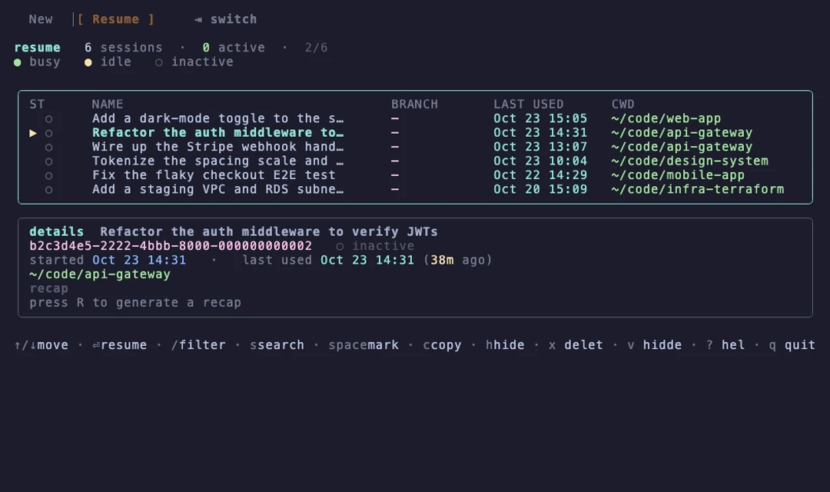The width and height of the screenshot is (830, 492).
Task: Click the ~/code/design-system path
Action: point(689,161)
